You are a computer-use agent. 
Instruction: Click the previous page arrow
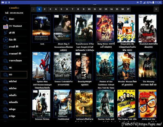34,9
